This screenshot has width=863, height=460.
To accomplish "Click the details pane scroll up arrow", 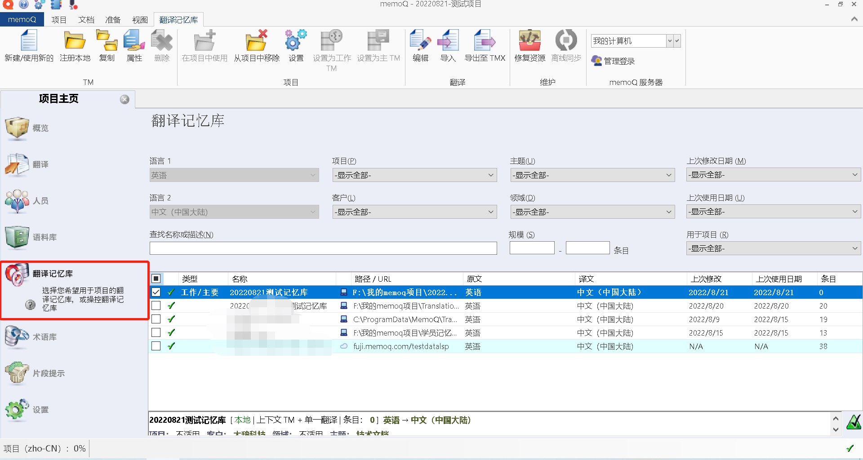I will (x=836, y=418).
